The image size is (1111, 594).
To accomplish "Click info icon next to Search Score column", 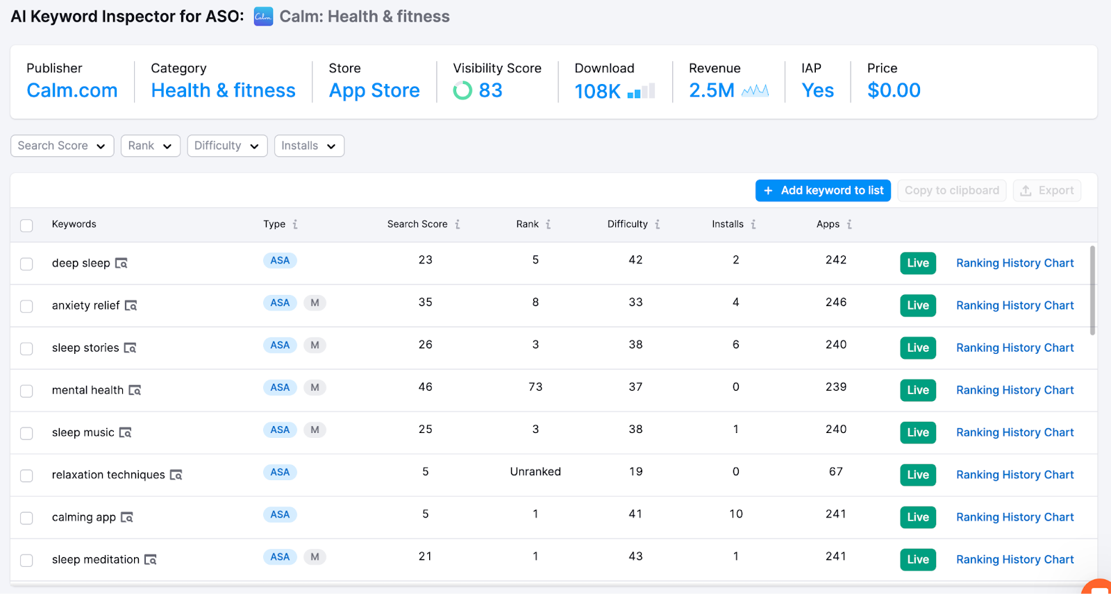I will pyautogui.click(x=458, y=224).
